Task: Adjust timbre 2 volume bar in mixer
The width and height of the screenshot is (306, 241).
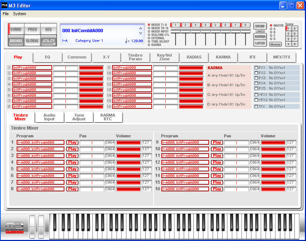Action: tap(128, 149)
